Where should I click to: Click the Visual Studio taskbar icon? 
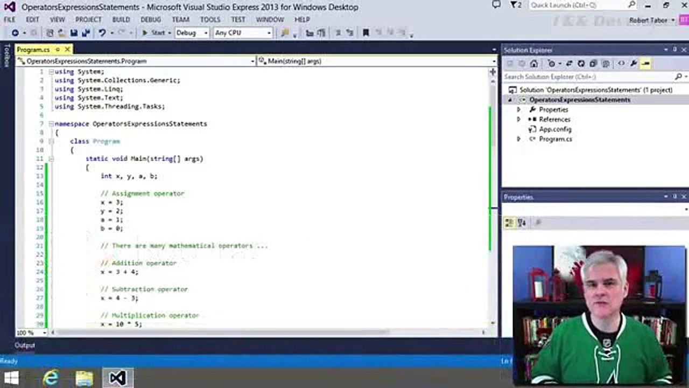coord(117,378)
